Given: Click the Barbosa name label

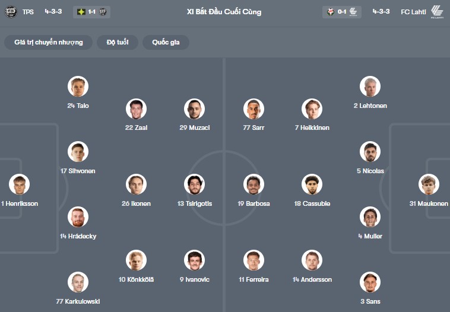Looking at the screenshot, I should tap(253, 203).
